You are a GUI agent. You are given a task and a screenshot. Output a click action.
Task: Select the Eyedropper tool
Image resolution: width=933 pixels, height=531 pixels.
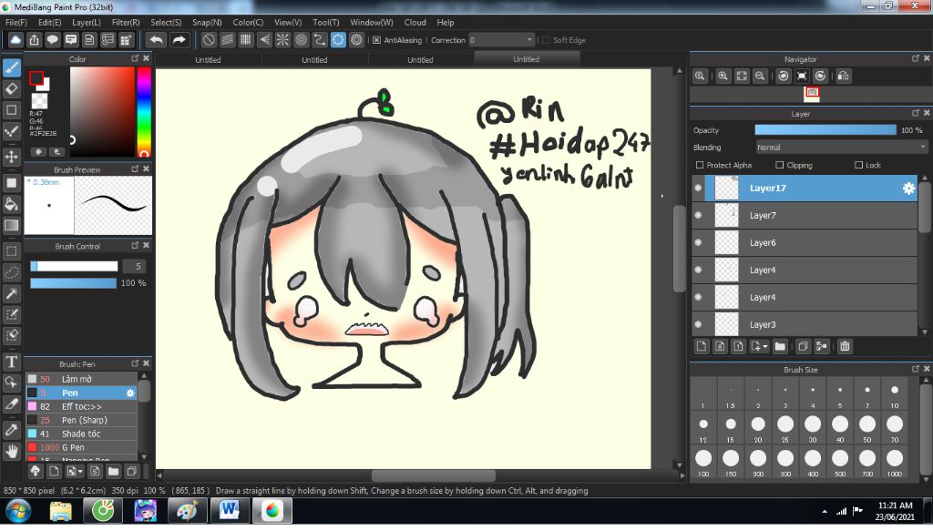point(11,429)
